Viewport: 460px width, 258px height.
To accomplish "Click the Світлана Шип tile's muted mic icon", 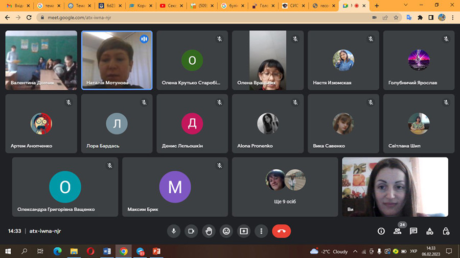I will pos(446,102).
